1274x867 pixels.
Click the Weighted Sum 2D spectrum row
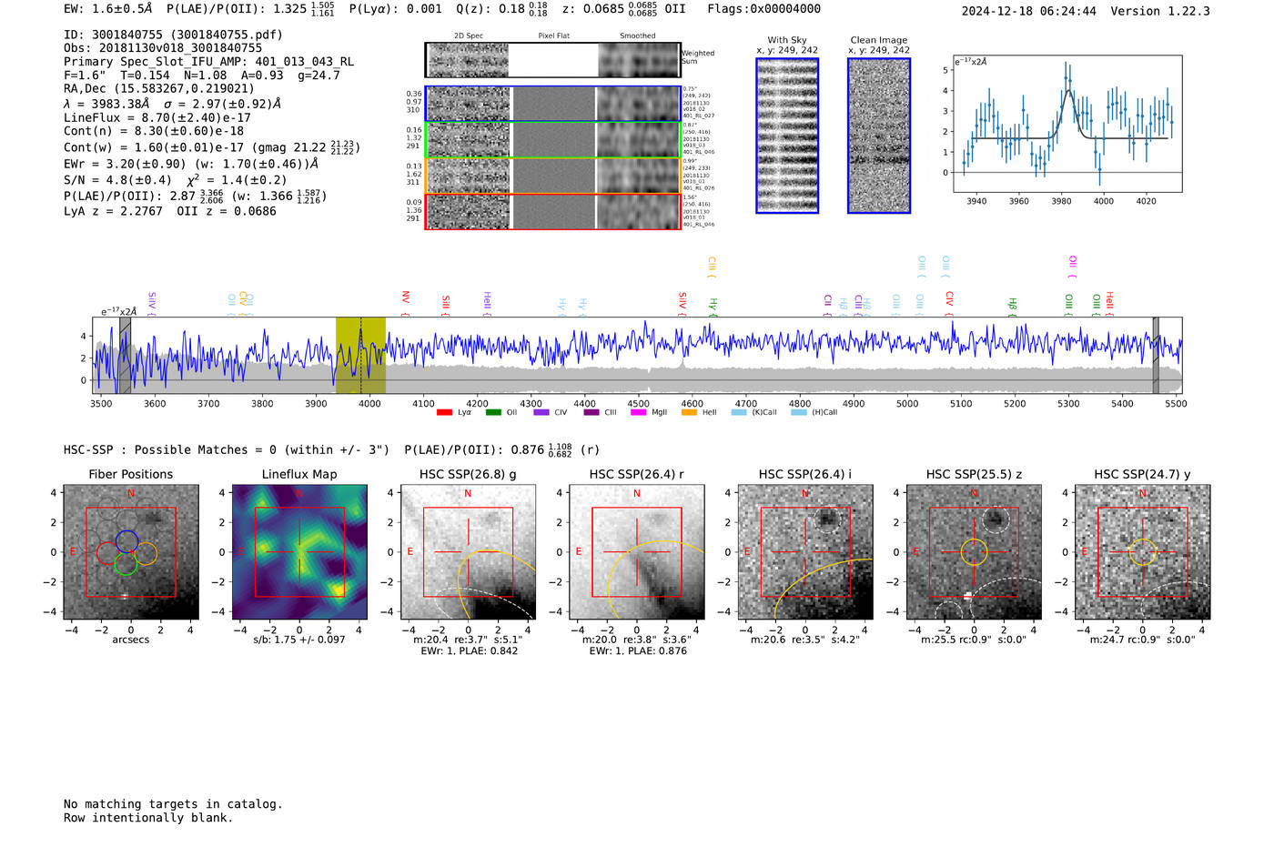coord(553,60)
